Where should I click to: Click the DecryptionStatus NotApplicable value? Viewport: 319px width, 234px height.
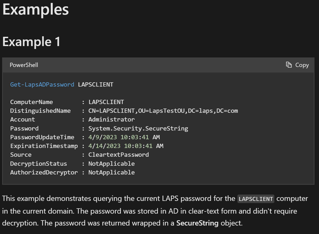[x=111, y=164]
